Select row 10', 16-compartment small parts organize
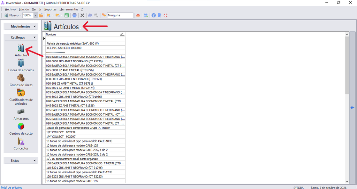Image resolution: width=357 pixels, height=189 pixels. click(85, 159)
